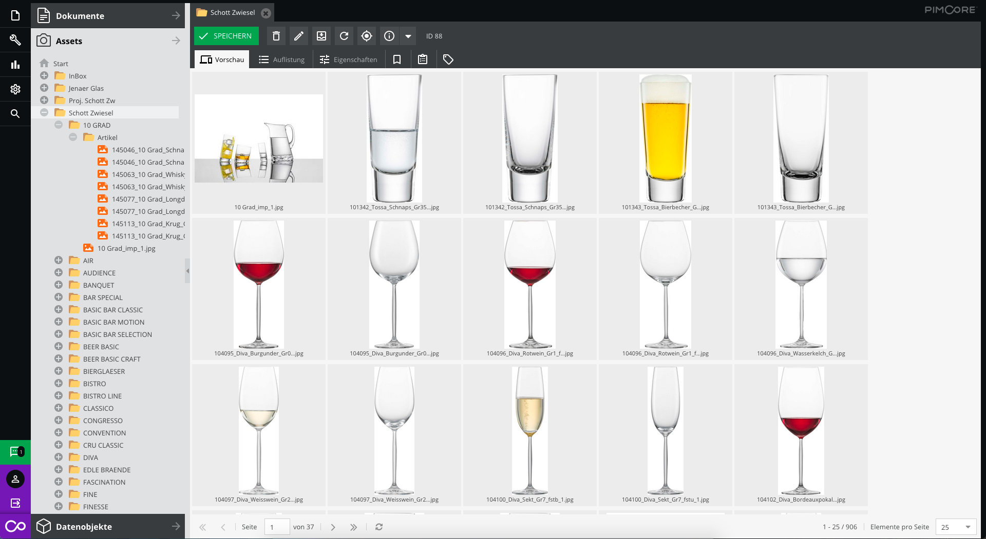Select 10 Grad_imp_1.jpg in the tree
Screen dimensions: 986x539
[126, 248]
